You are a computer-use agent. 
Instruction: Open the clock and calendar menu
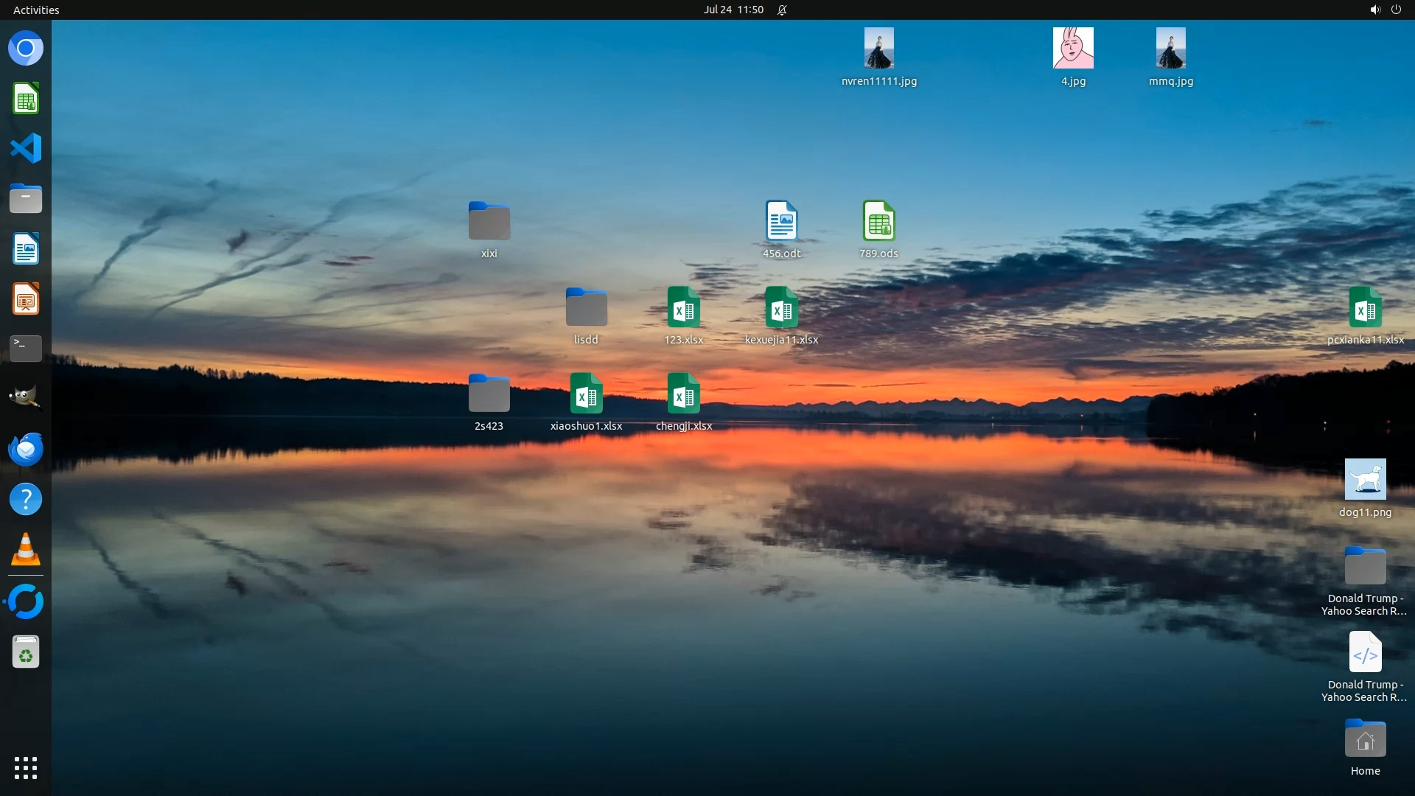[x=733, y=10]
